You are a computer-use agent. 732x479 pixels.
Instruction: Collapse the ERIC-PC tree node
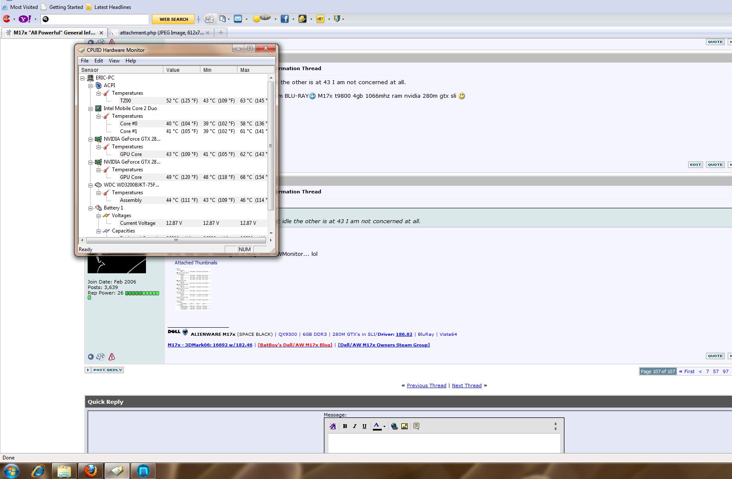83,78
